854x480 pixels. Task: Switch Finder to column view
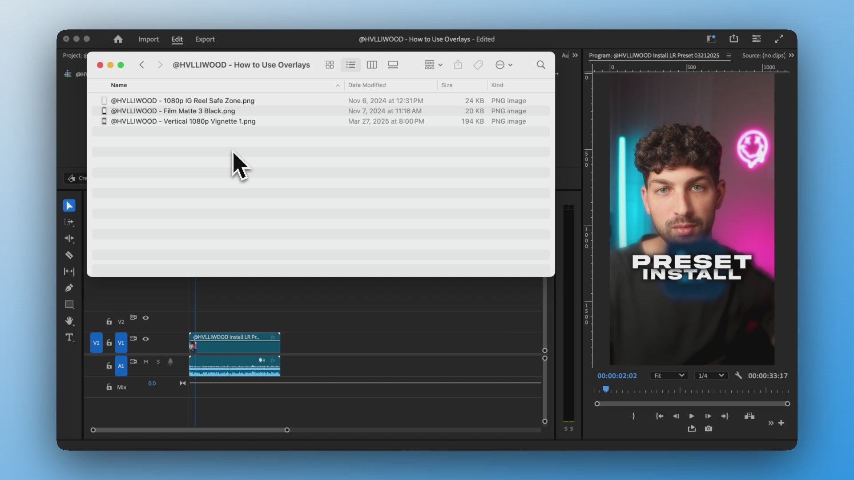click(x=372, y=65)
